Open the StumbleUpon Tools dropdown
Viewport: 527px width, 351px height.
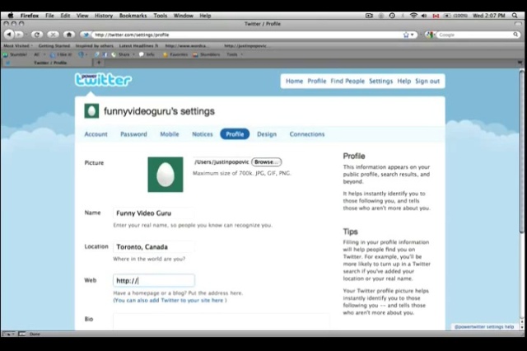click(x=234, y=54)
